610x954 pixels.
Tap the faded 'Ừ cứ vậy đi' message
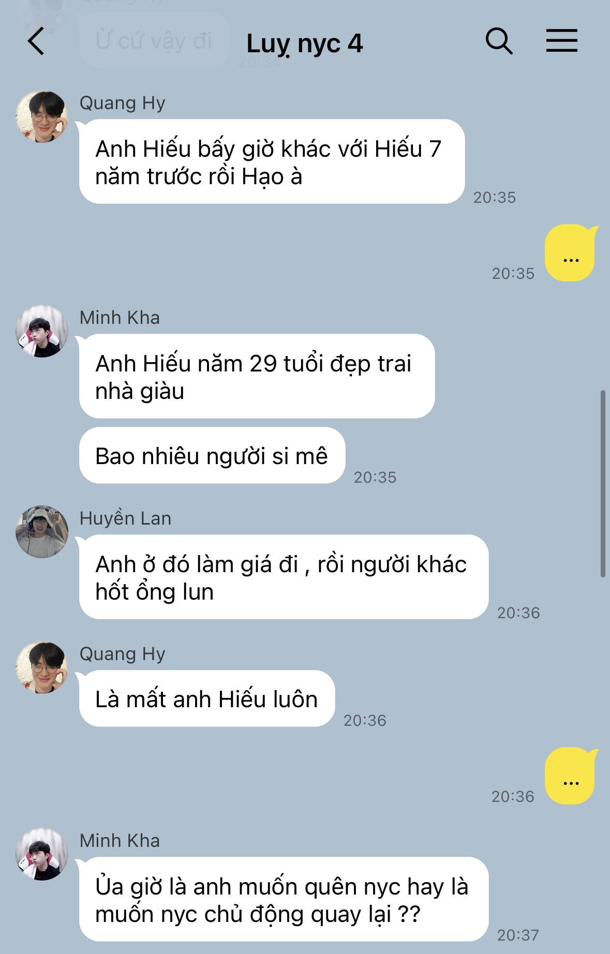[x=154, y=40]
